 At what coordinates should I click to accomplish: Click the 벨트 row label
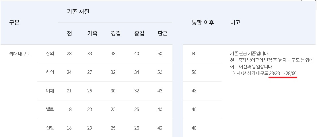[50, 109]
